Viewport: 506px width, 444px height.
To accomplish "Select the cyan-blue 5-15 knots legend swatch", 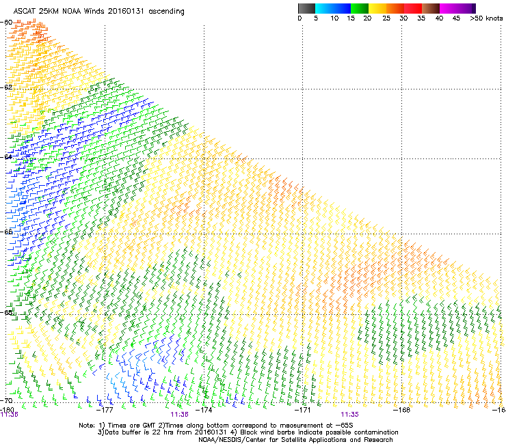I will 333,8.
